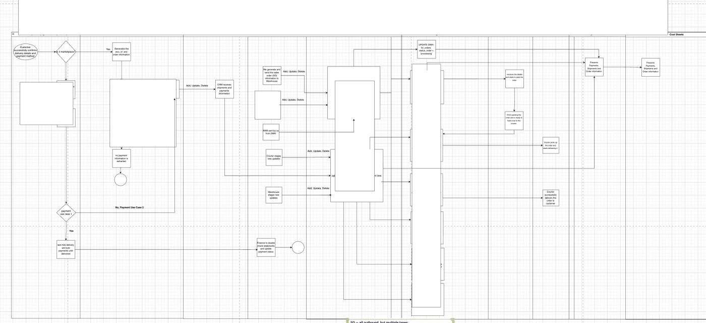Image resolution: width=706 pixels, height=323 pixels.
Task: Select the 'We generate and send the sales order (SO)' box
Action: pos(272,75)
